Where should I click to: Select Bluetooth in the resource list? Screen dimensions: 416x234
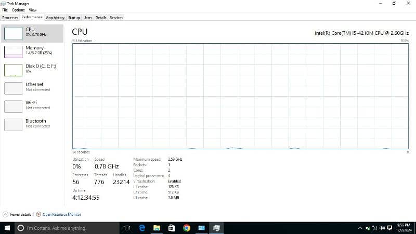pos(31,123)
